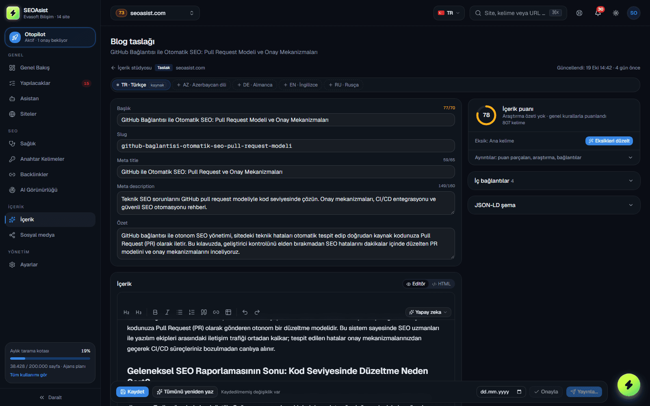Insert a numbered list

point(191,312)
